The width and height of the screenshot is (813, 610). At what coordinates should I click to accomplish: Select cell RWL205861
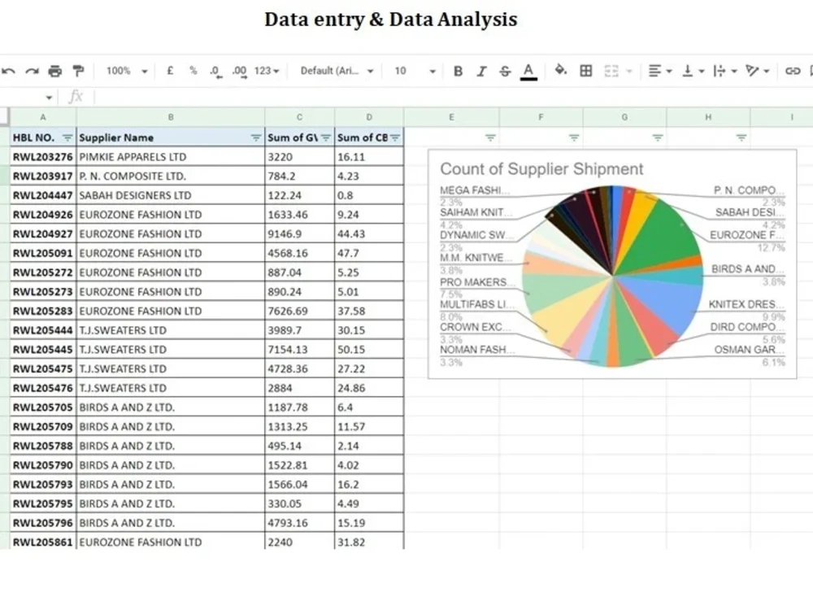click(x=43, y=542)
